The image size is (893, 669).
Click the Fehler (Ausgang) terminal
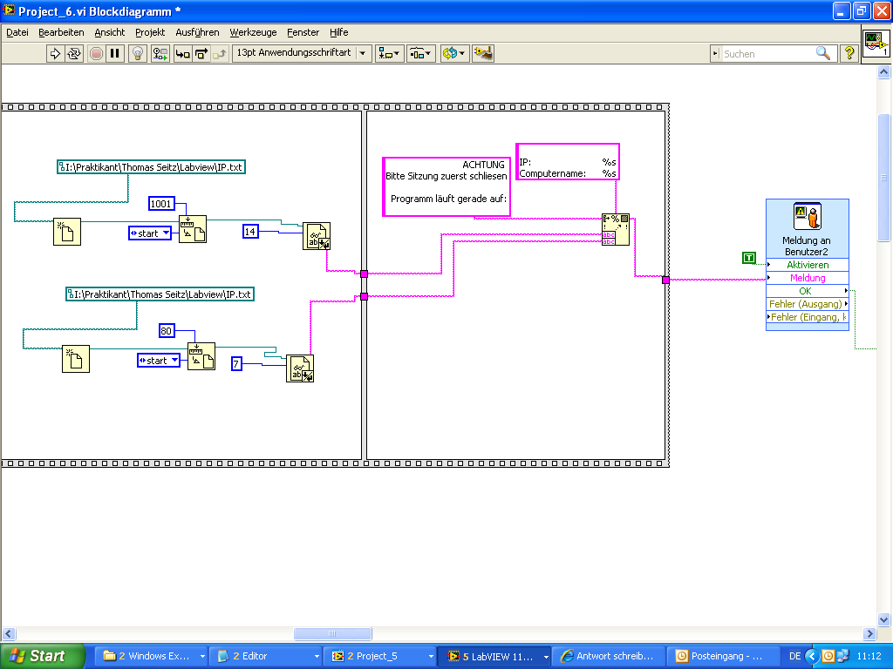808,304
